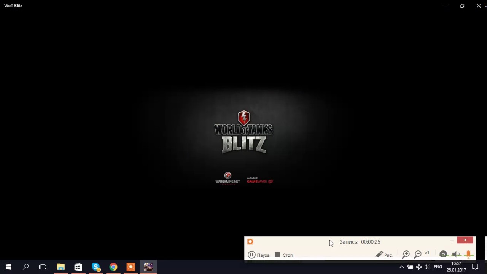Open Microsoft Store from the taskbar

click(x=78, y=267)
